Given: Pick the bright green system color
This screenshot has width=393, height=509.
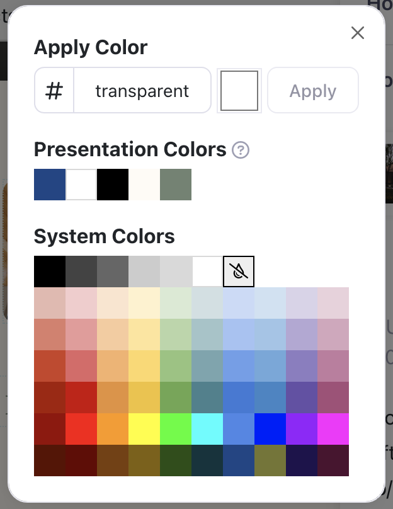Looking at the screenshot, I should coord(176,429).
